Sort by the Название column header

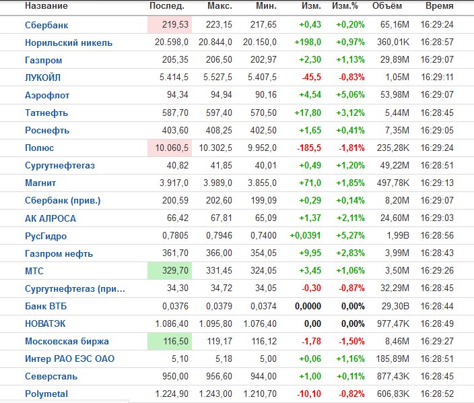point(46,6)
